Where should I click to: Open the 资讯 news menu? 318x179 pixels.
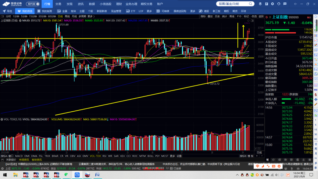(81, 4)
